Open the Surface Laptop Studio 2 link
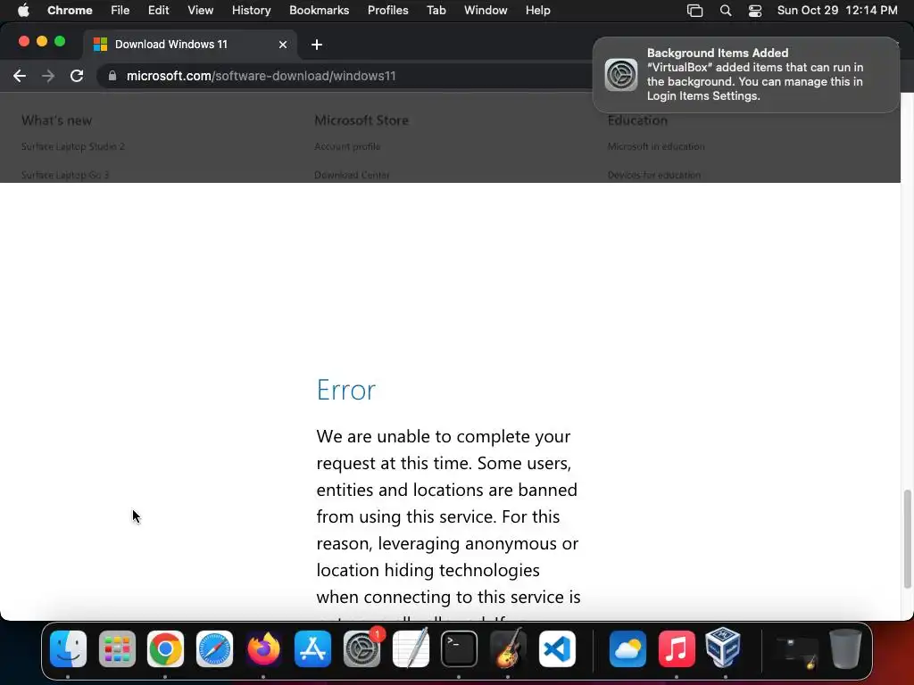The height and width of the screenshot is (685, 914). coord(73,146)
